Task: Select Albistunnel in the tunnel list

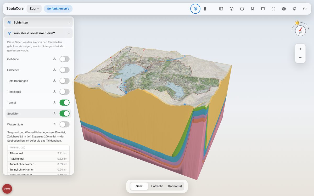Action: [x=38, y=153]
